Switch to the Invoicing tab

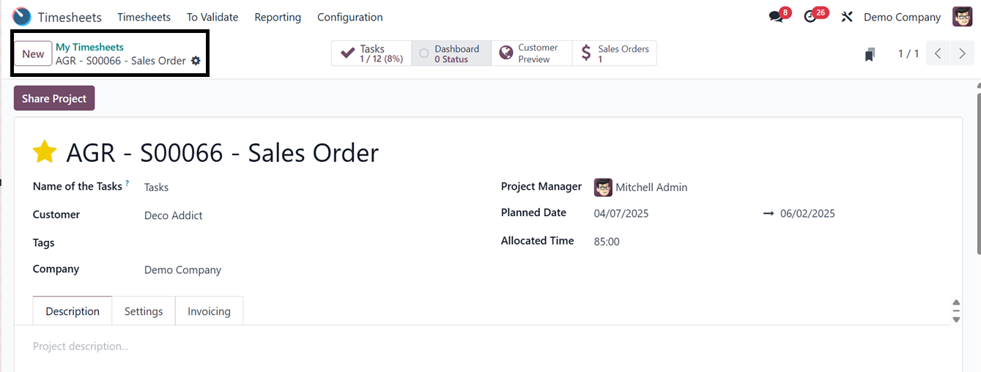point(209,311)
